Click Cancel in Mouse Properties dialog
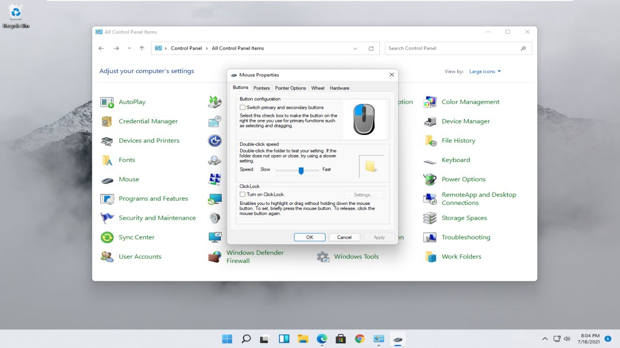The image size is (620, 348). tap(344, 237)
